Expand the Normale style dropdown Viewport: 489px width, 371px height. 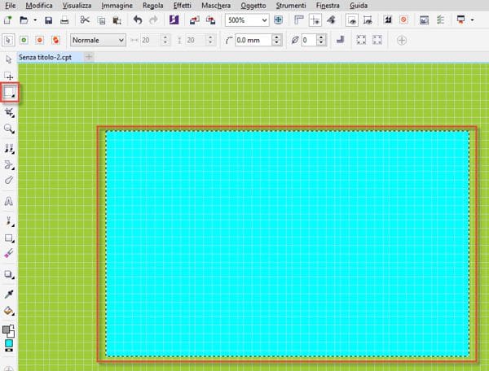click(121, 39)
